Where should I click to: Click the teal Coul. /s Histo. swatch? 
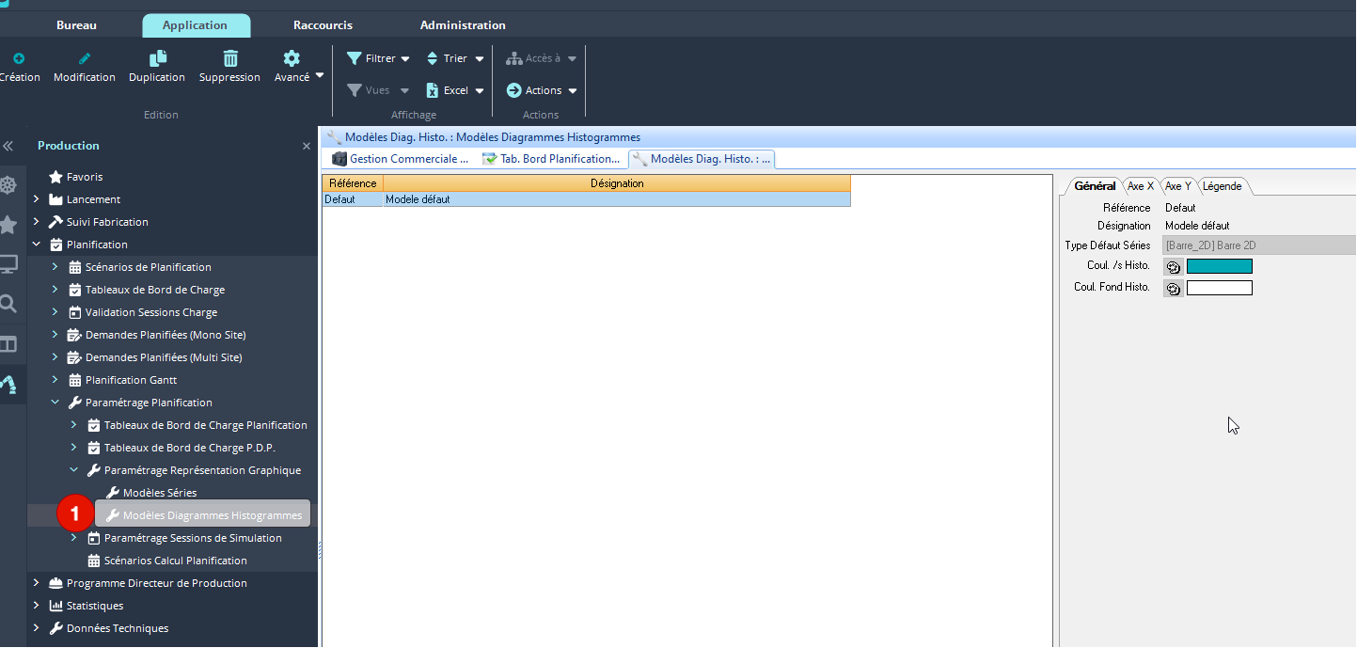coord(1219,267)
